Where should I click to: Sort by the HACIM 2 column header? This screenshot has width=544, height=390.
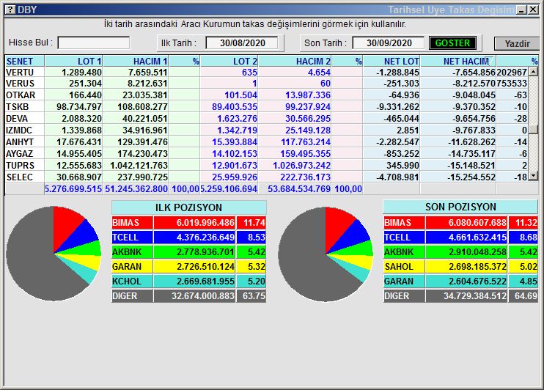(x=295, y=61)
